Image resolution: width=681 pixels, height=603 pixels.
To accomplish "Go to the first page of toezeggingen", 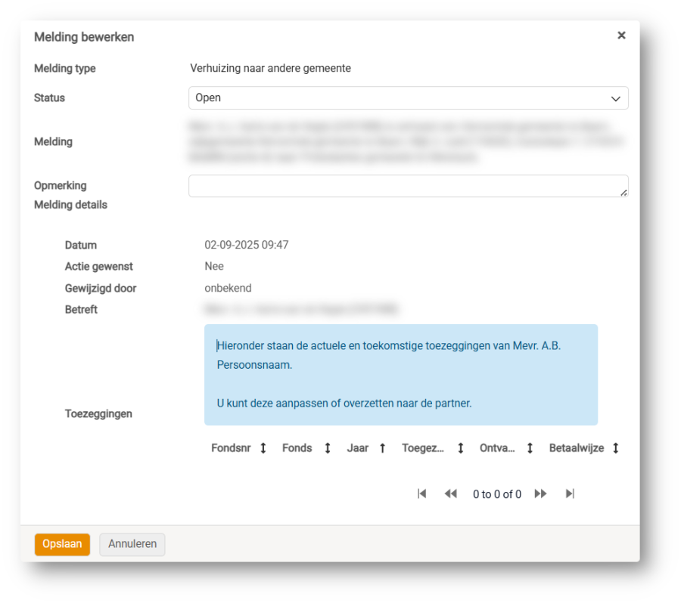I will (422, 493).
